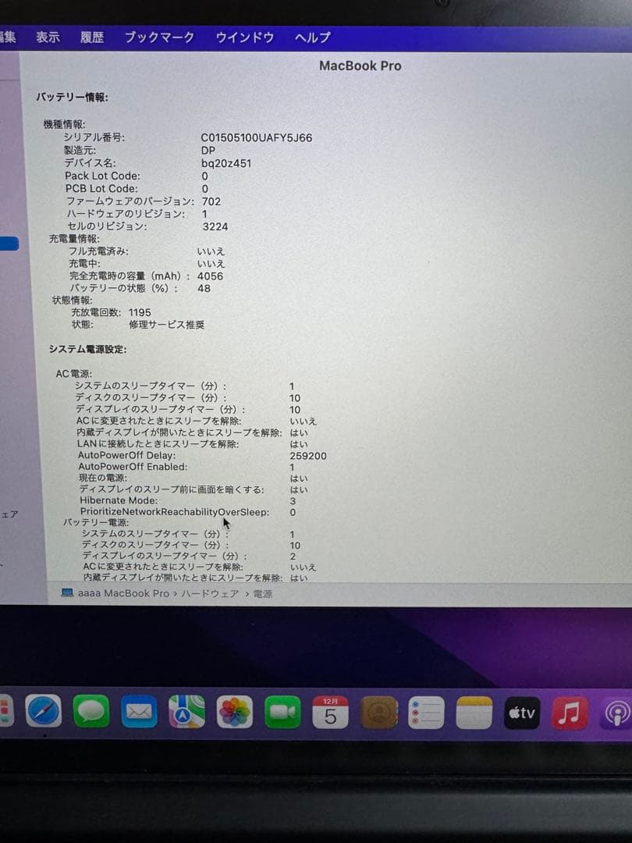632x843 pixels.
Task: Click the PCB Lot Code label
Action: (101, 189)
